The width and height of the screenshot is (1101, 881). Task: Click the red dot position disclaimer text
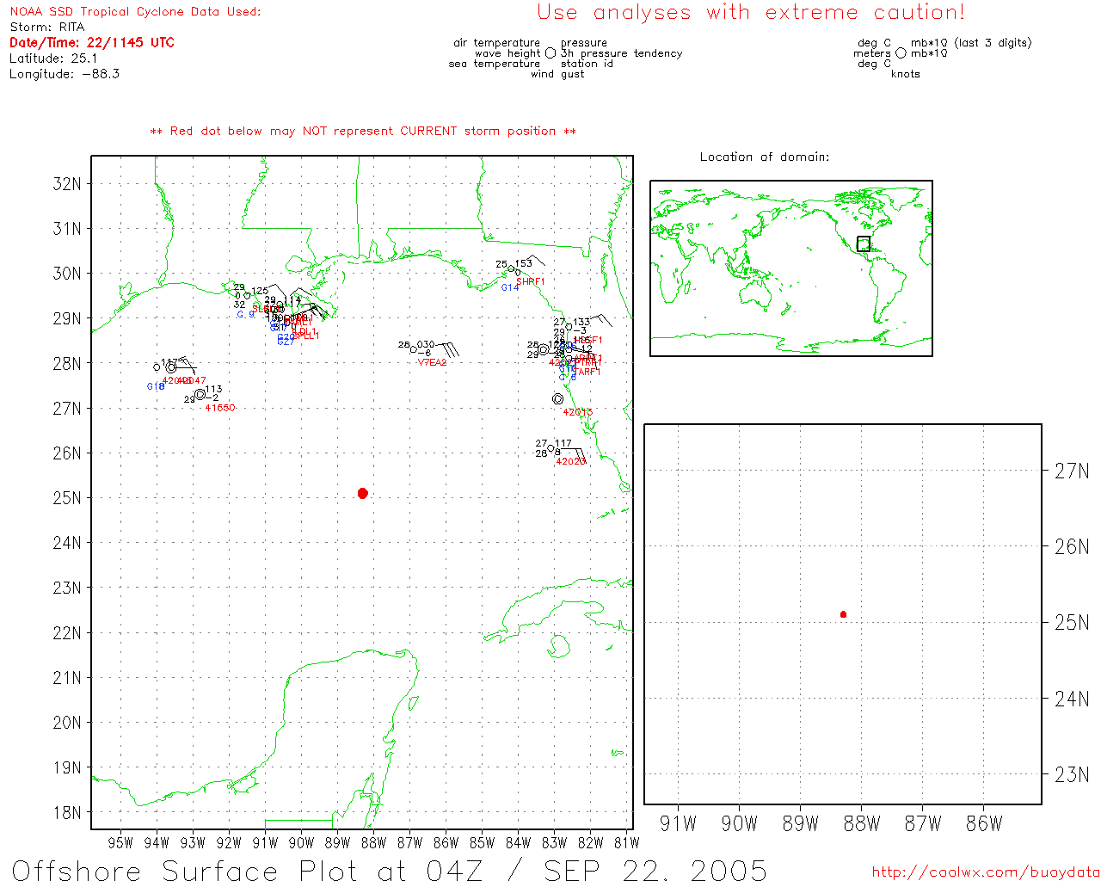[363, 131]
